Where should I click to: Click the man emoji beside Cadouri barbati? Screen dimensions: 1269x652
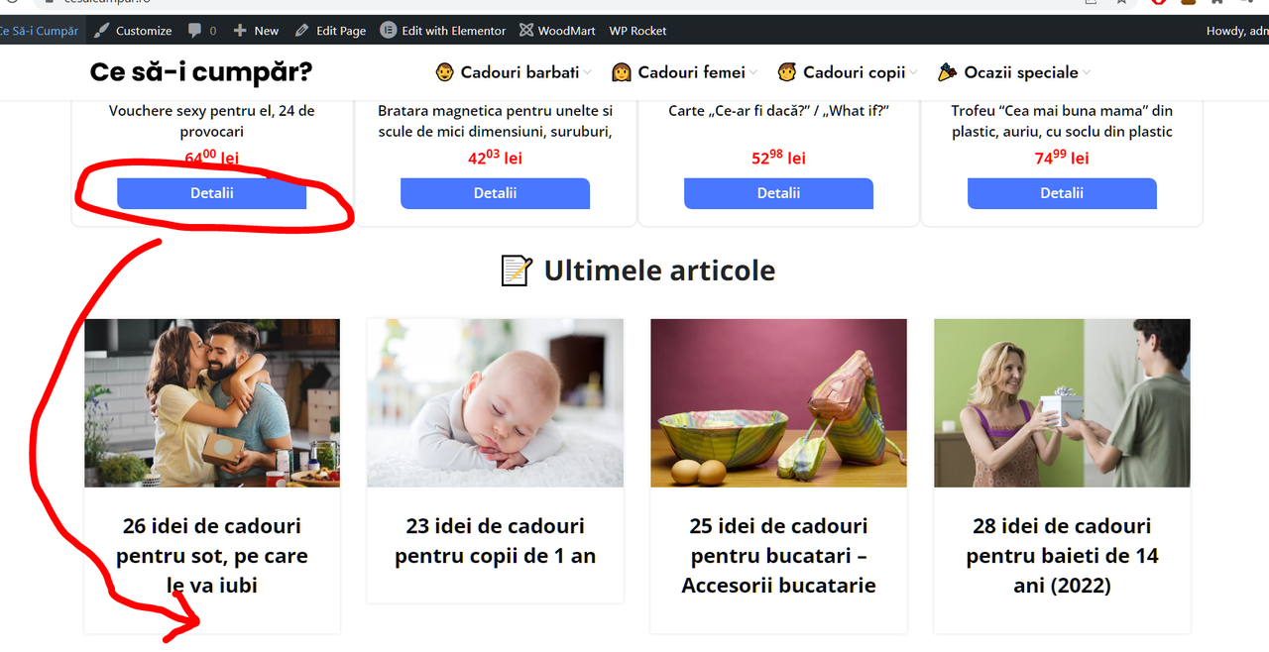[x=445, y=72]
